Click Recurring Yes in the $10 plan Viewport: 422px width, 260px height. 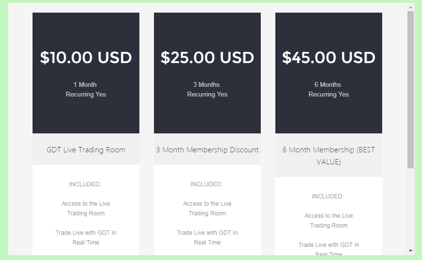[86, 95]
